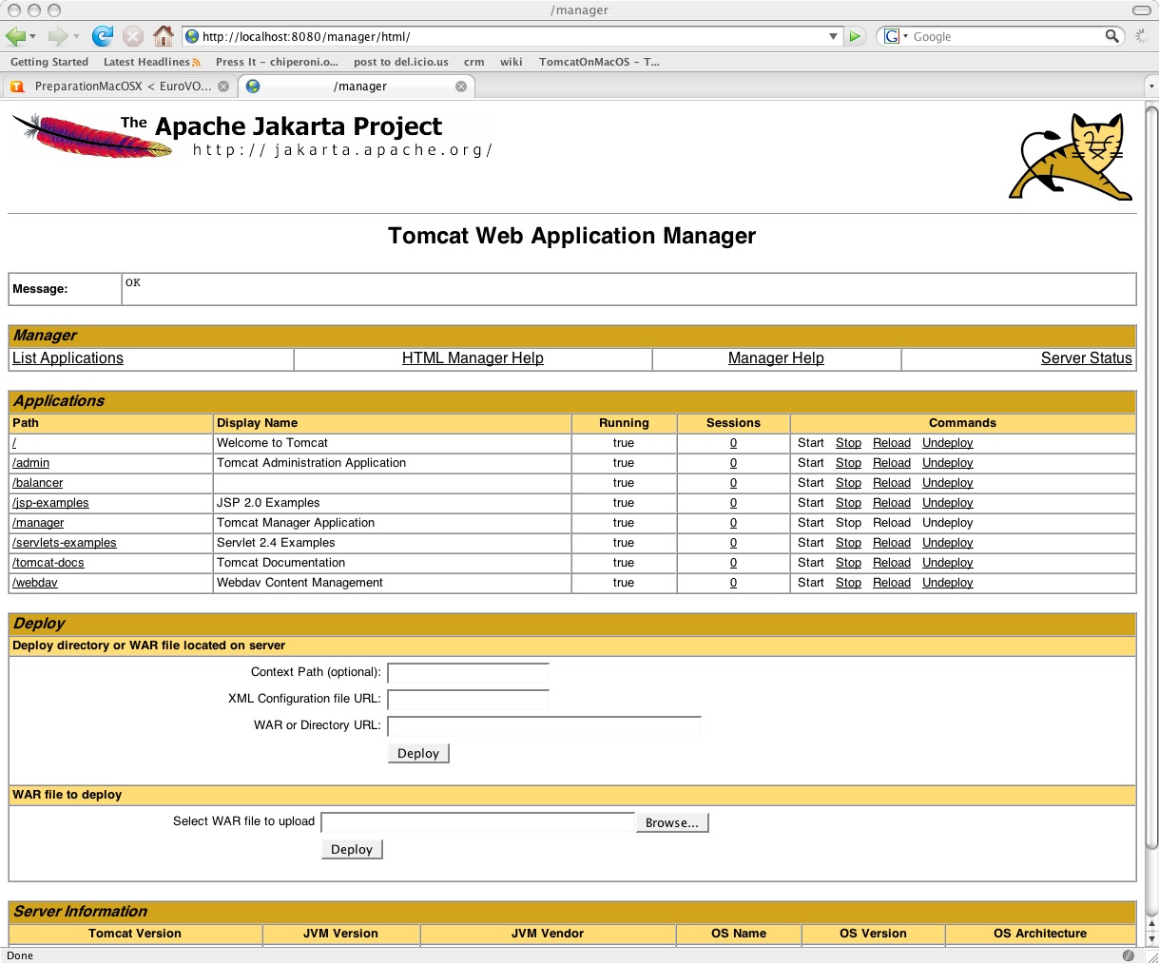Image resolution: width=1159 pixels, height=964 pixels.
Task: View sessions count for /admin
Action: pos(733,463)
